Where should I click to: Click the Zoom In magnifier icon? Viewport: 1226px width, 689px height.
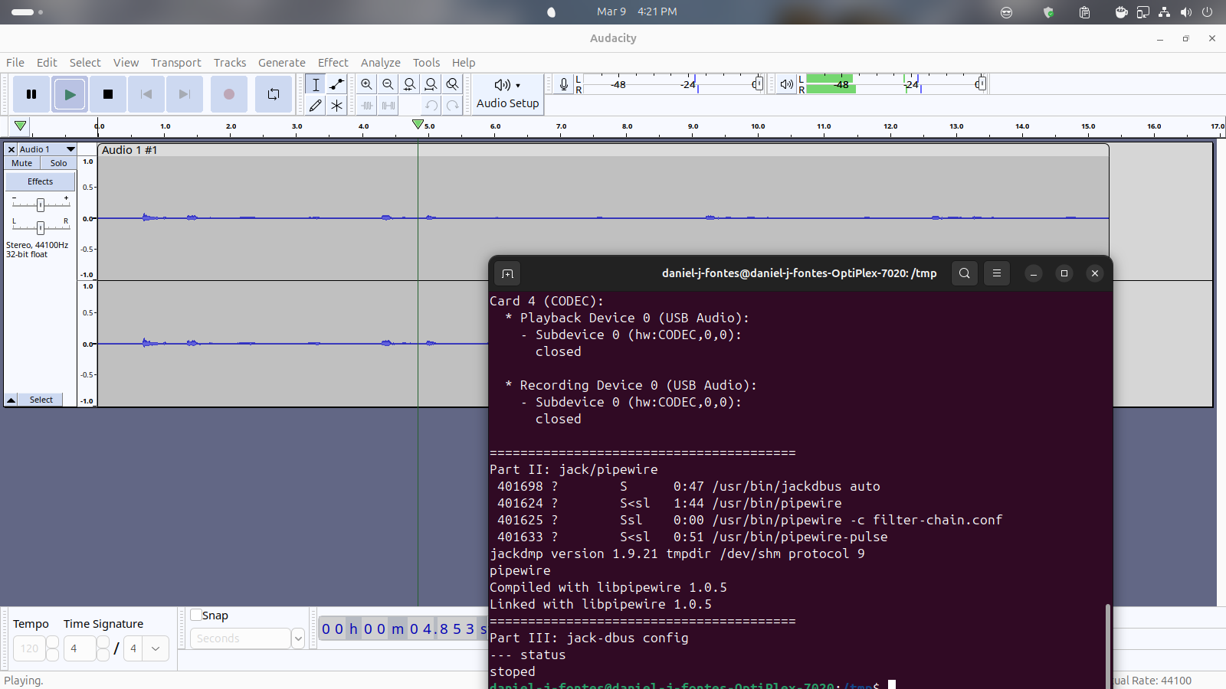pos(367,84)
